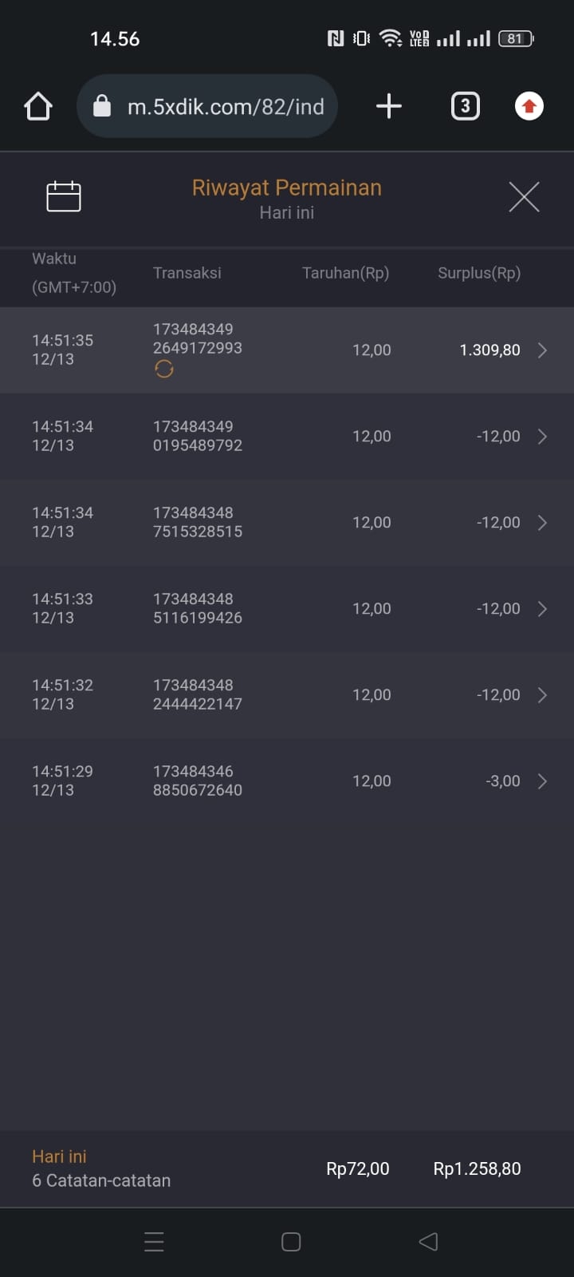574x1277 pixels.
Task: Tap the m.5xdik.com address bar
Action: tap(226, 106)
